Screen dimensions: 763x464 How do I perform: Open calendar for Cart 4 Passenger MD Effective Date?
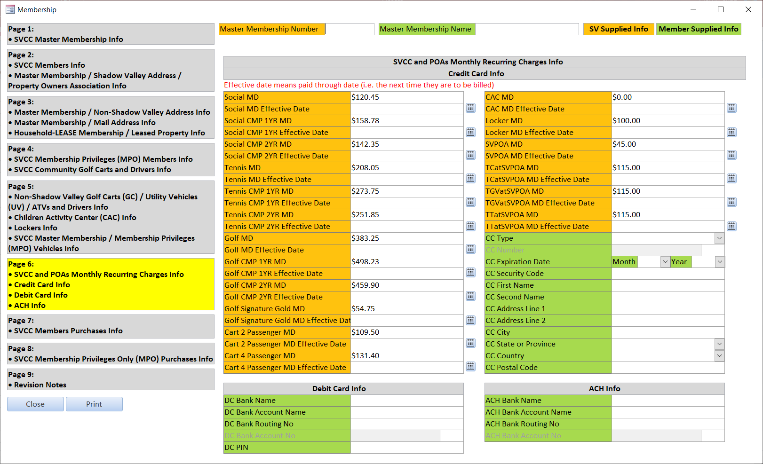coord(470,367)
